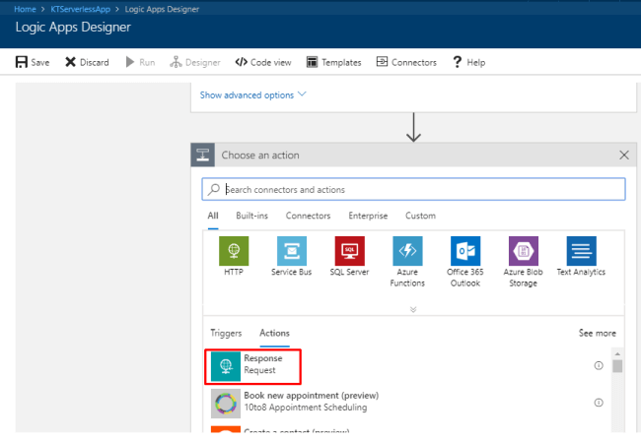Select the All filter tab
Viewport: 641px width, 440px height.
coord(213,216)
